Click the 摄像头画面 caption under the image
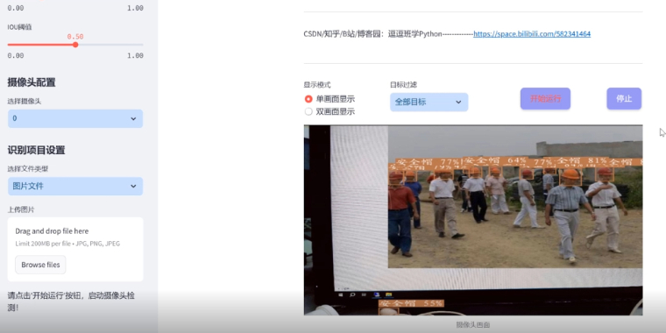666x333 pixels. [x=473, y=324]
